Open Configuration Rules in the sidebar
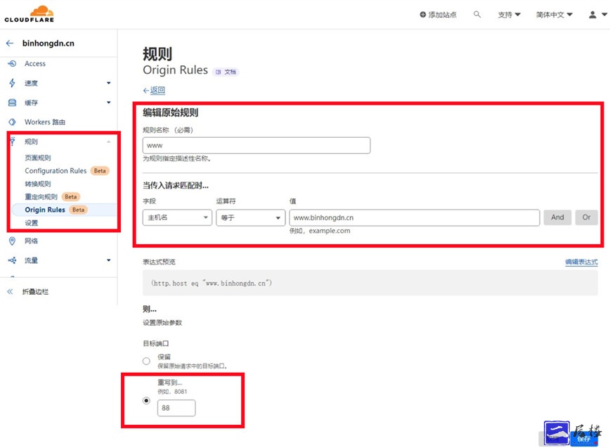 tap(56, 171)
